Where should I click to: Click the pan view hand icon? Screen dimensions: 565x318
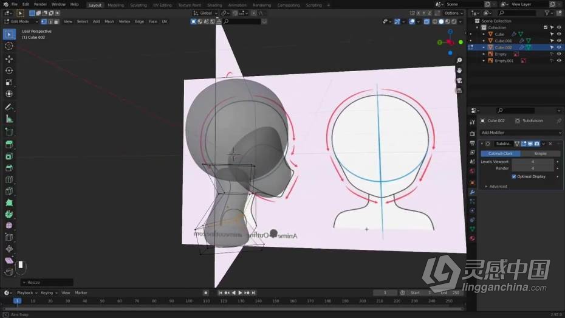pos(459,71)
